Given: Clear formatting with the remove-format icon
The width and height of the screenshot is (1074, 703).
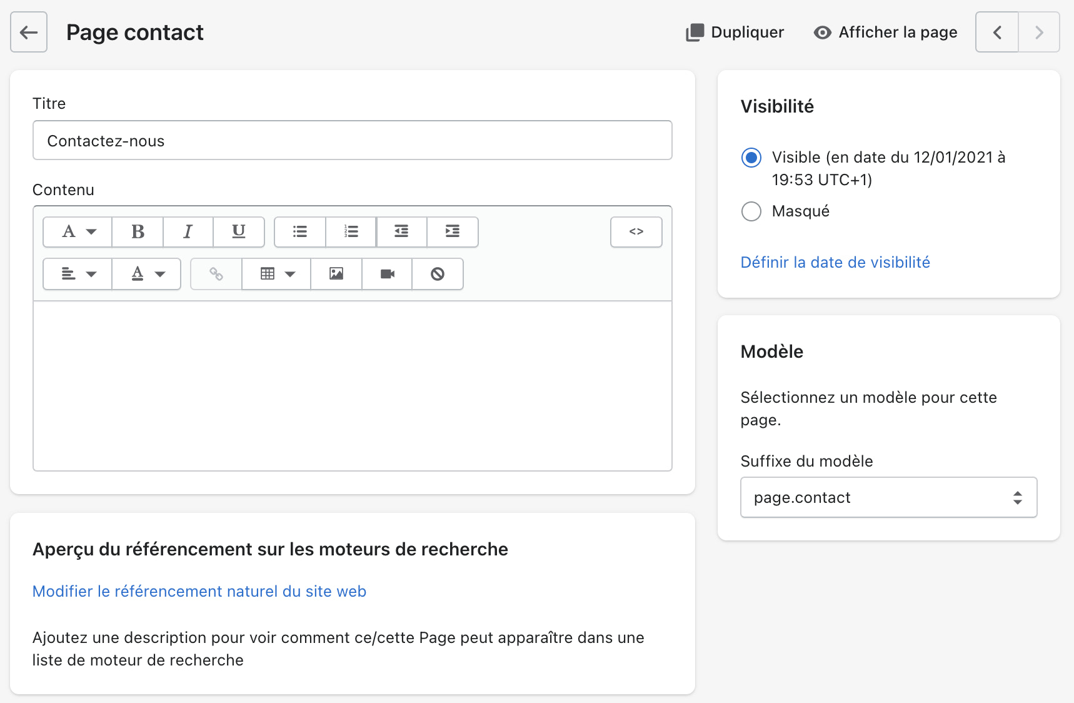Looking at the screenshot, I should coord(437,274).
